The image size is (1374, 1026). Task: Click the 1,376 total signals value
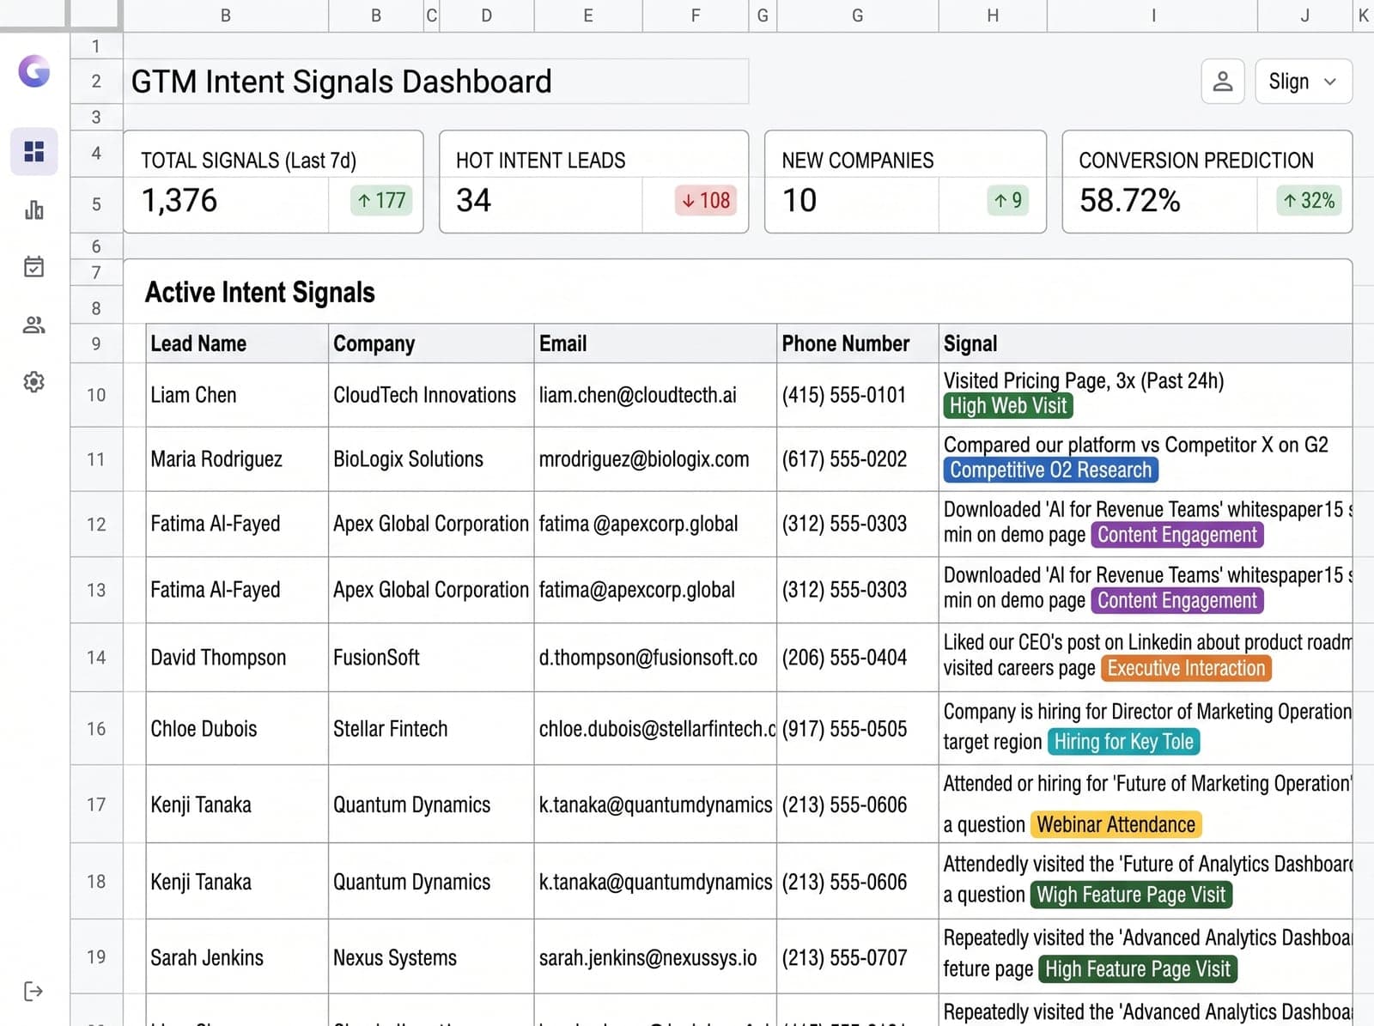(x=179, y=200)
